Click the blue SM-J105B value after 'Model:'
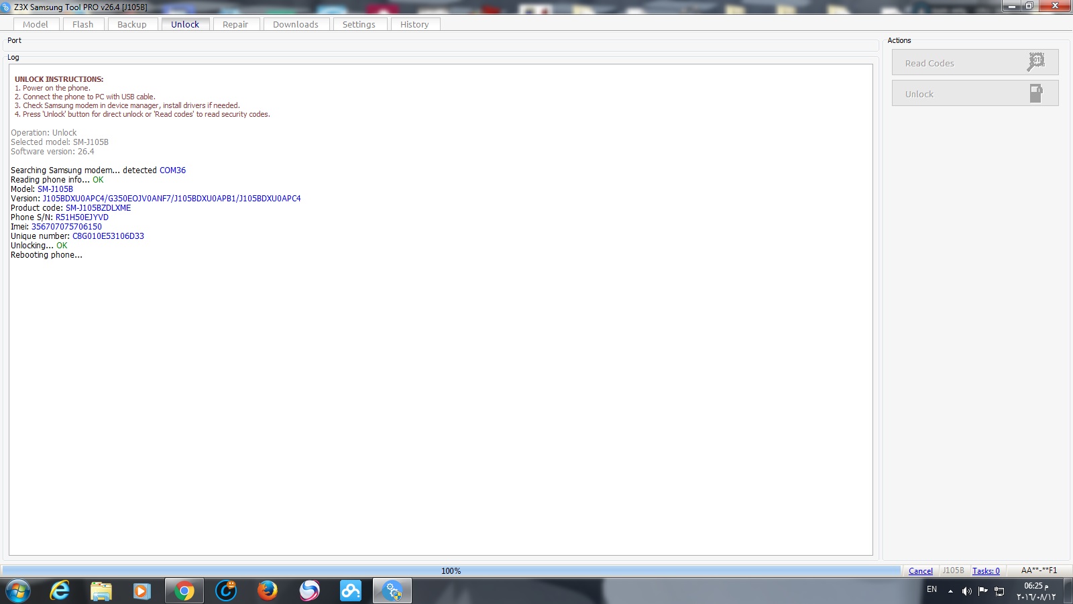This screenshot has height=604, width=1073. (55, 189)
